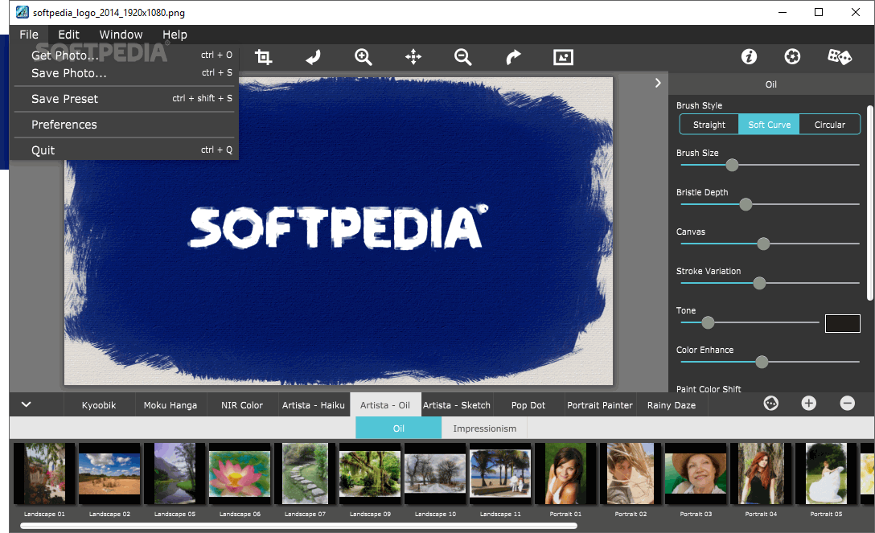
Task: Select the pan/move arrows tool
Action: [x=413, y=57]
